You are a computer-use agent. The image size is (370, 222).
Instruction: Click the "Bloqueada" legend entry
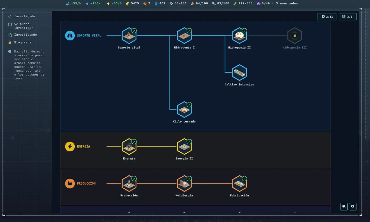(x=20, y=42)
